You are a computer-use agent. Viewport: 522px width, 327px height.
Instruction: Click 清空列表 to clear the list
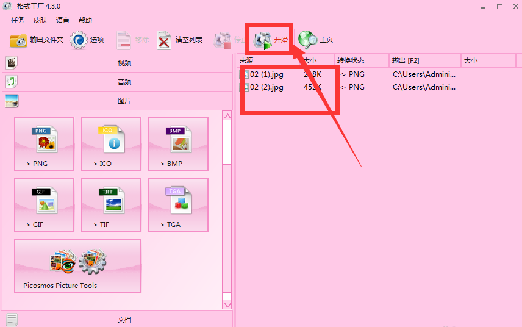(x=180, y=40)
